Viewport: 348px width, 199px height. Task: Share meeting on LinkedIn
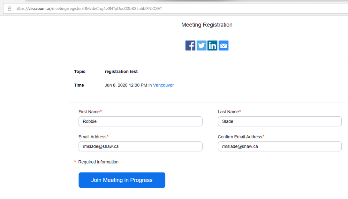pos(212,46)
